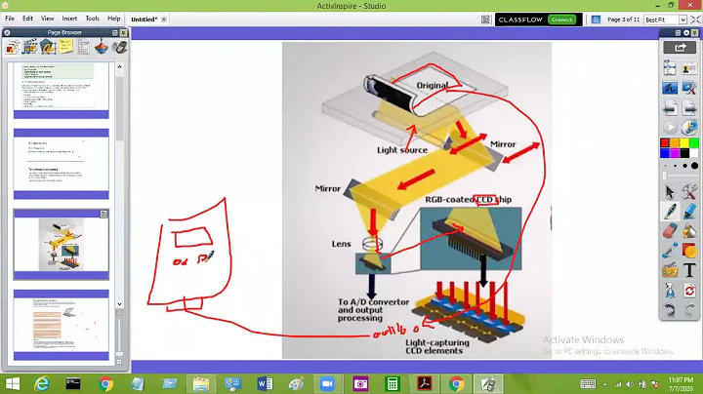Select the largest pen width dot
The width and height of the screenshot is (703, 394).
click(694, 166)
